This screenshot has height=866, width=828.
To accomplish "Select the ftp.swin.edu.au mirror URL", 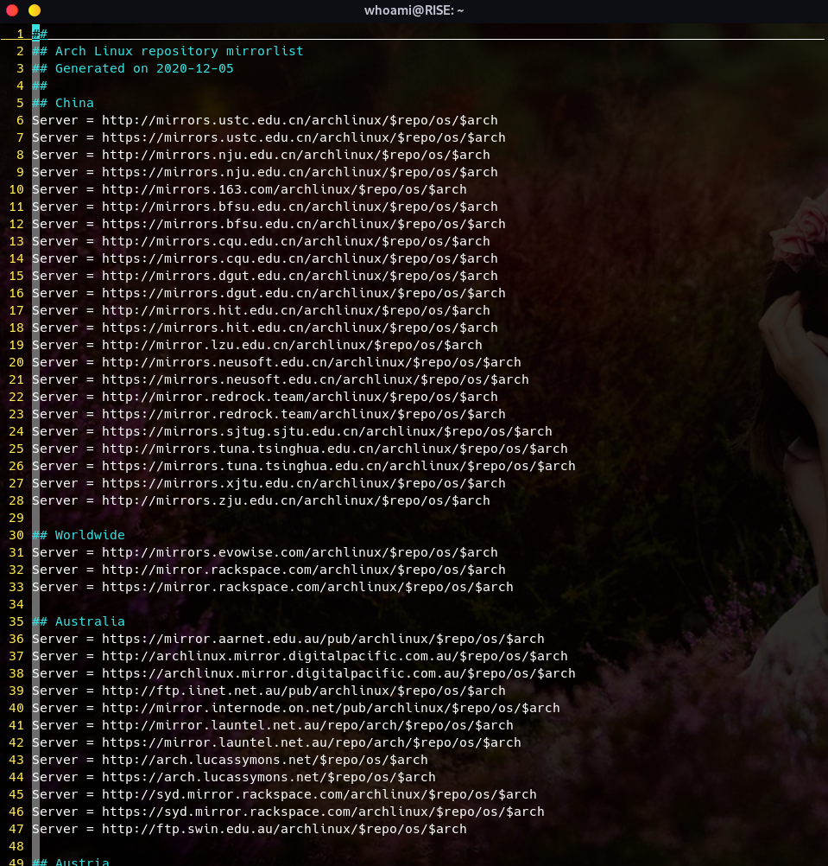I will (284, 829).
